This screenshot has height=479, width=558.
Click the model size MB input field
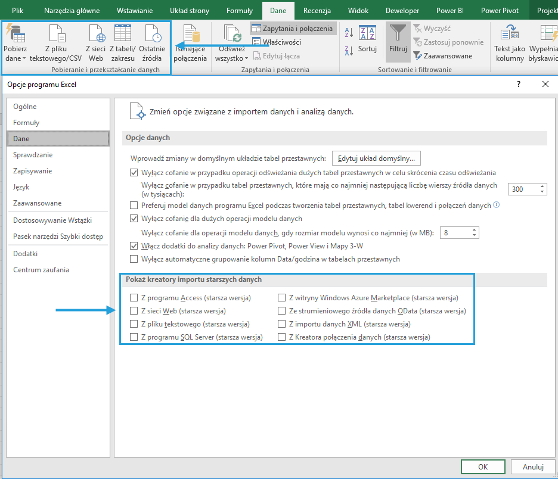point(454,232)
